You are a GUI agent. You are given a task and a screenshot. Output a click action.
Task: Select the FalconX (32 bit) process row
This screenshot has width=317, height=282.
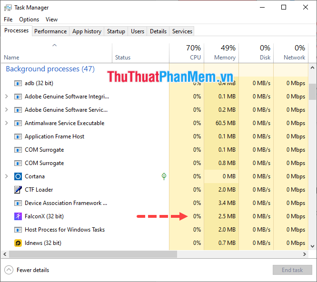155,216
